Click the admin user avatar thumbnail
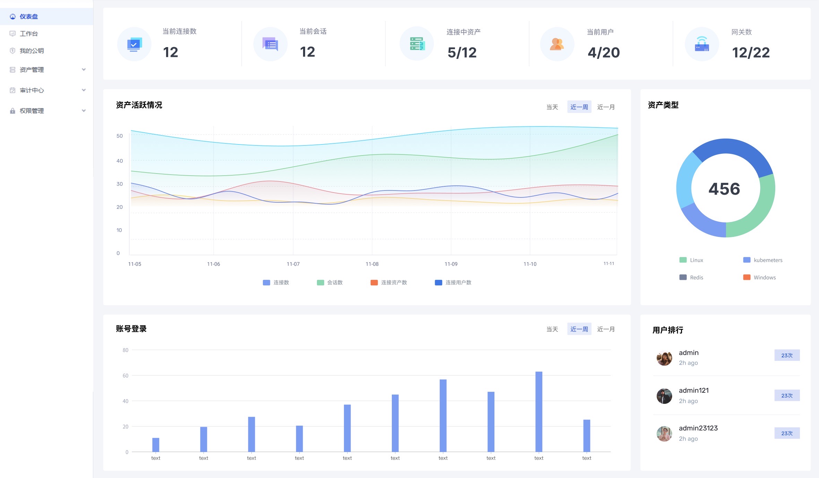819x478 pixels. tap(664, 358)
